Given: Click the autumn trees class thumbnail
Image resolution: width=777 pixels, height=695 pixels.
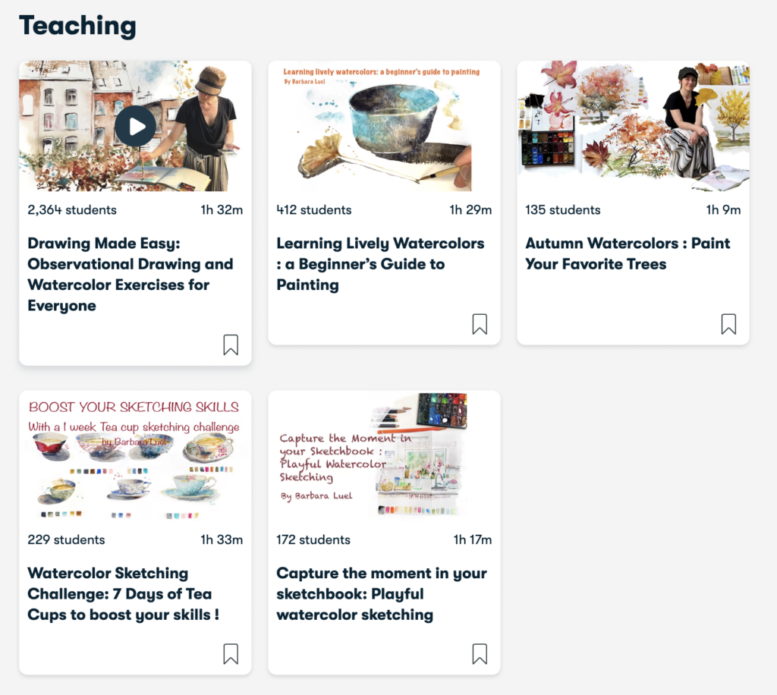Looking at the screenshot, I should [634, 126].
